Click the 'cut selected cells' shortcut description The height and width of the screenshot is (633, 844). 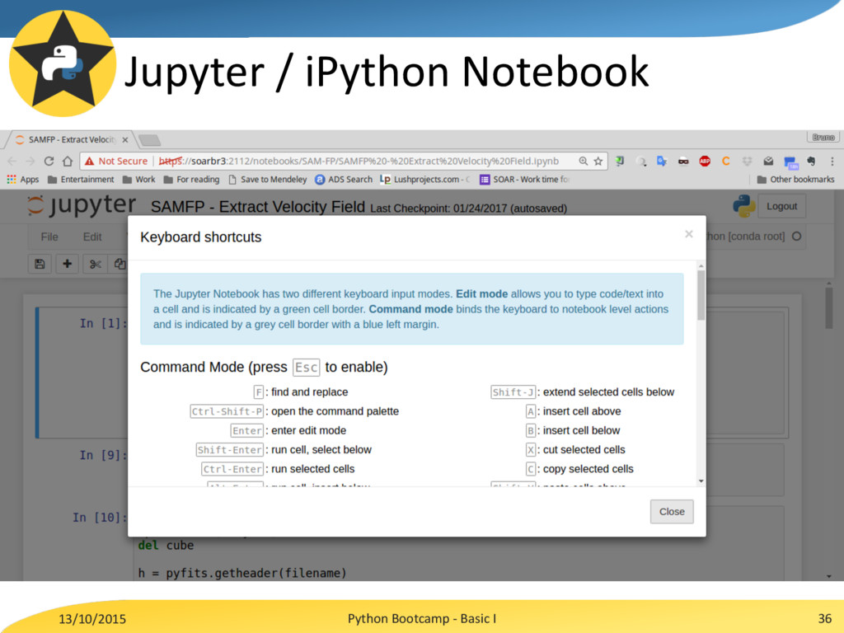(584, 449)
